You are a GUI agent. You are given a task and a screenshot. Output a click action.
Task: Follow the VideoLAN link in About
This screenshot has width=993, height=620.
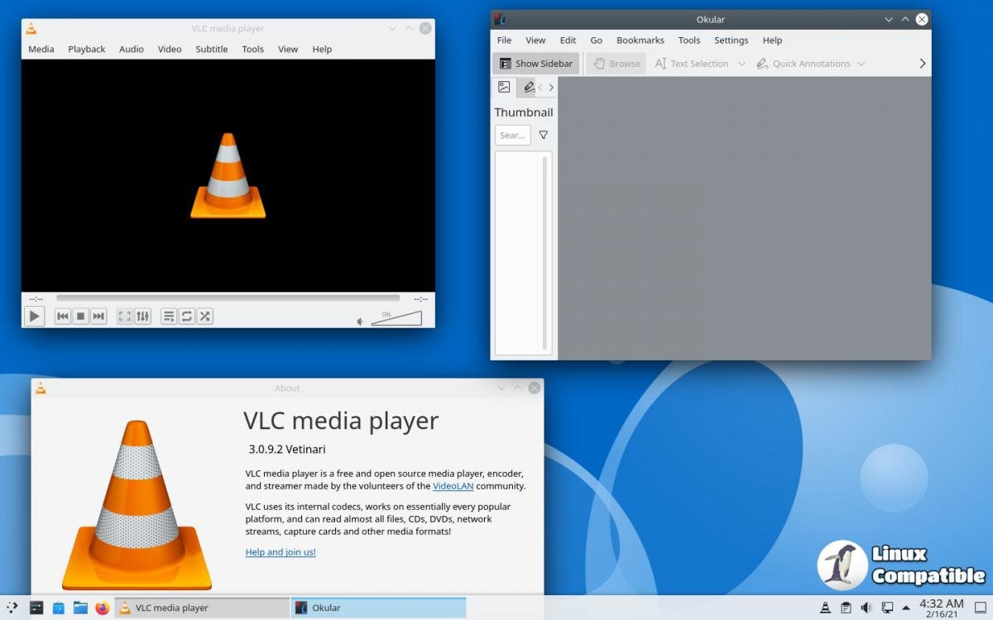(x=453, y=486)
